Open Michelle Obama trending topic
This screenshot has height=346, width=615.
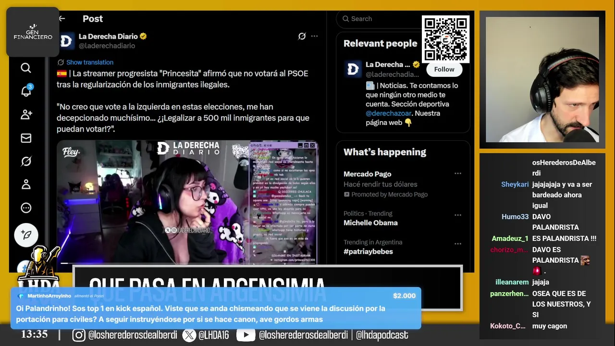(x=403, y=218)
